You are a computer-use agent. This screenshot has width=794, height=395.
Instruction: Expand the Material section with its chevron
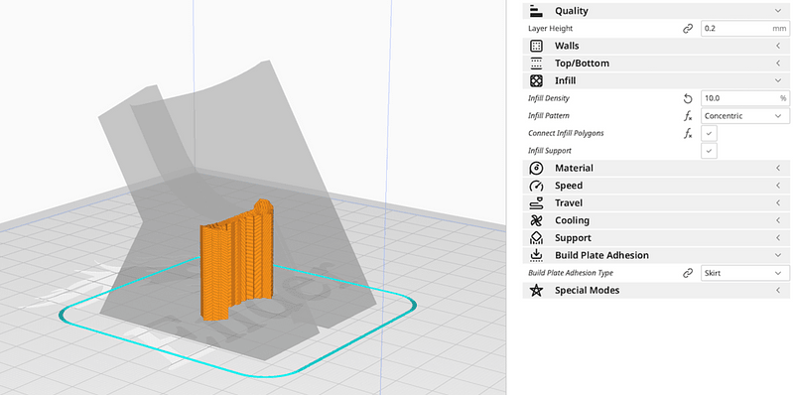[778, 168]
